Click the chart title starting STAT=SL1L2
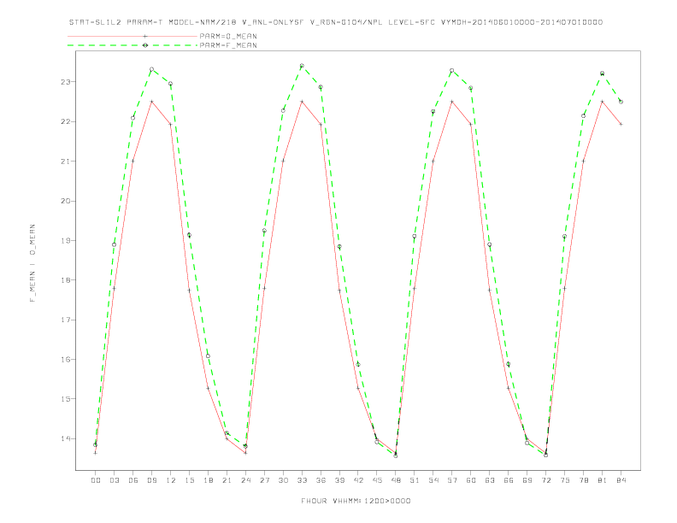This screenshot has width=677, height=523. (x=336, y=22)
